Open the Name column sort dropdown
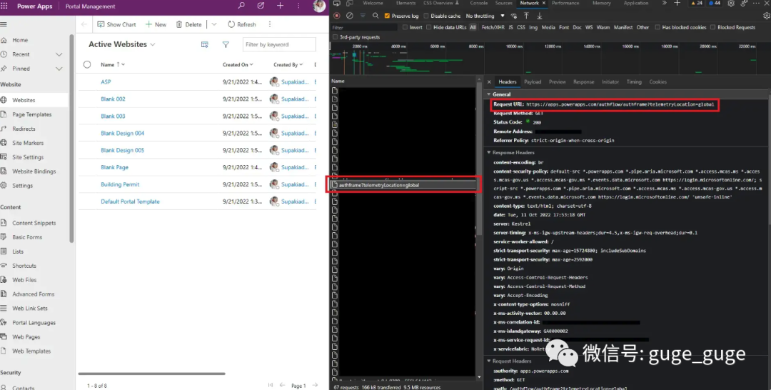The height and width of the screenshot is (390, 771). (x=123, y=64)
